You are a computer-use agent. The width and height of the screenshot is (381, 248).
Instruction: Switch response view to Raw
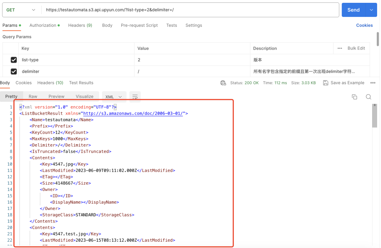click(33, 96)
